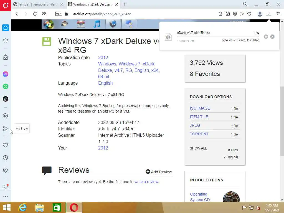This screenshot has height=213, width=284.
Task: Close the Temp.sh tab
Action: (62, 4)
